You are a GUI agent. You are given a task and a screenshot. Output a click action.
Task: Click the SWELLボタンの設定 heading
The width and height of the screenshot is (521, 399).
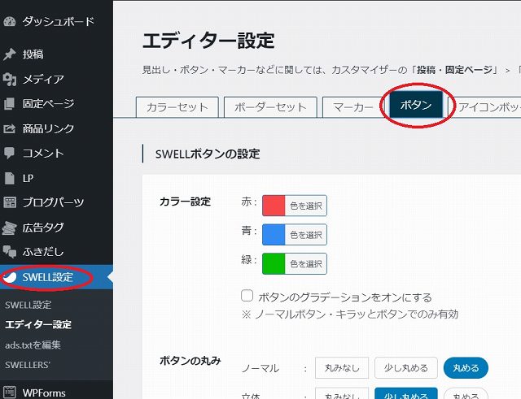208,154
